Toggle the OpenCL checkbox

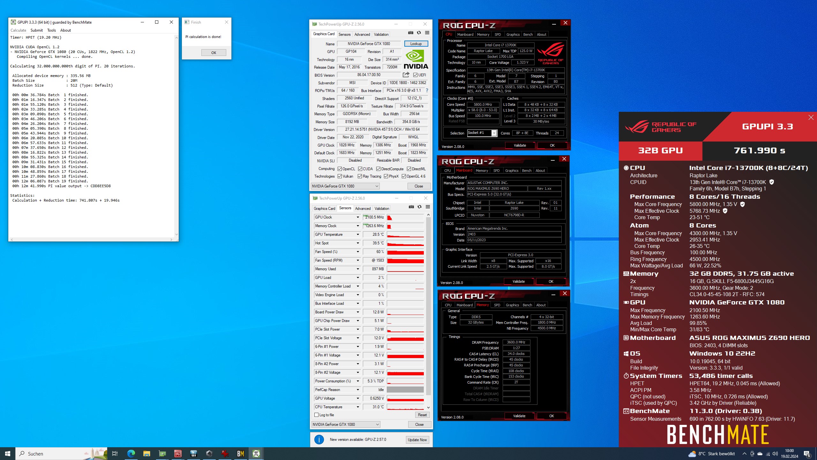point(340,169)
